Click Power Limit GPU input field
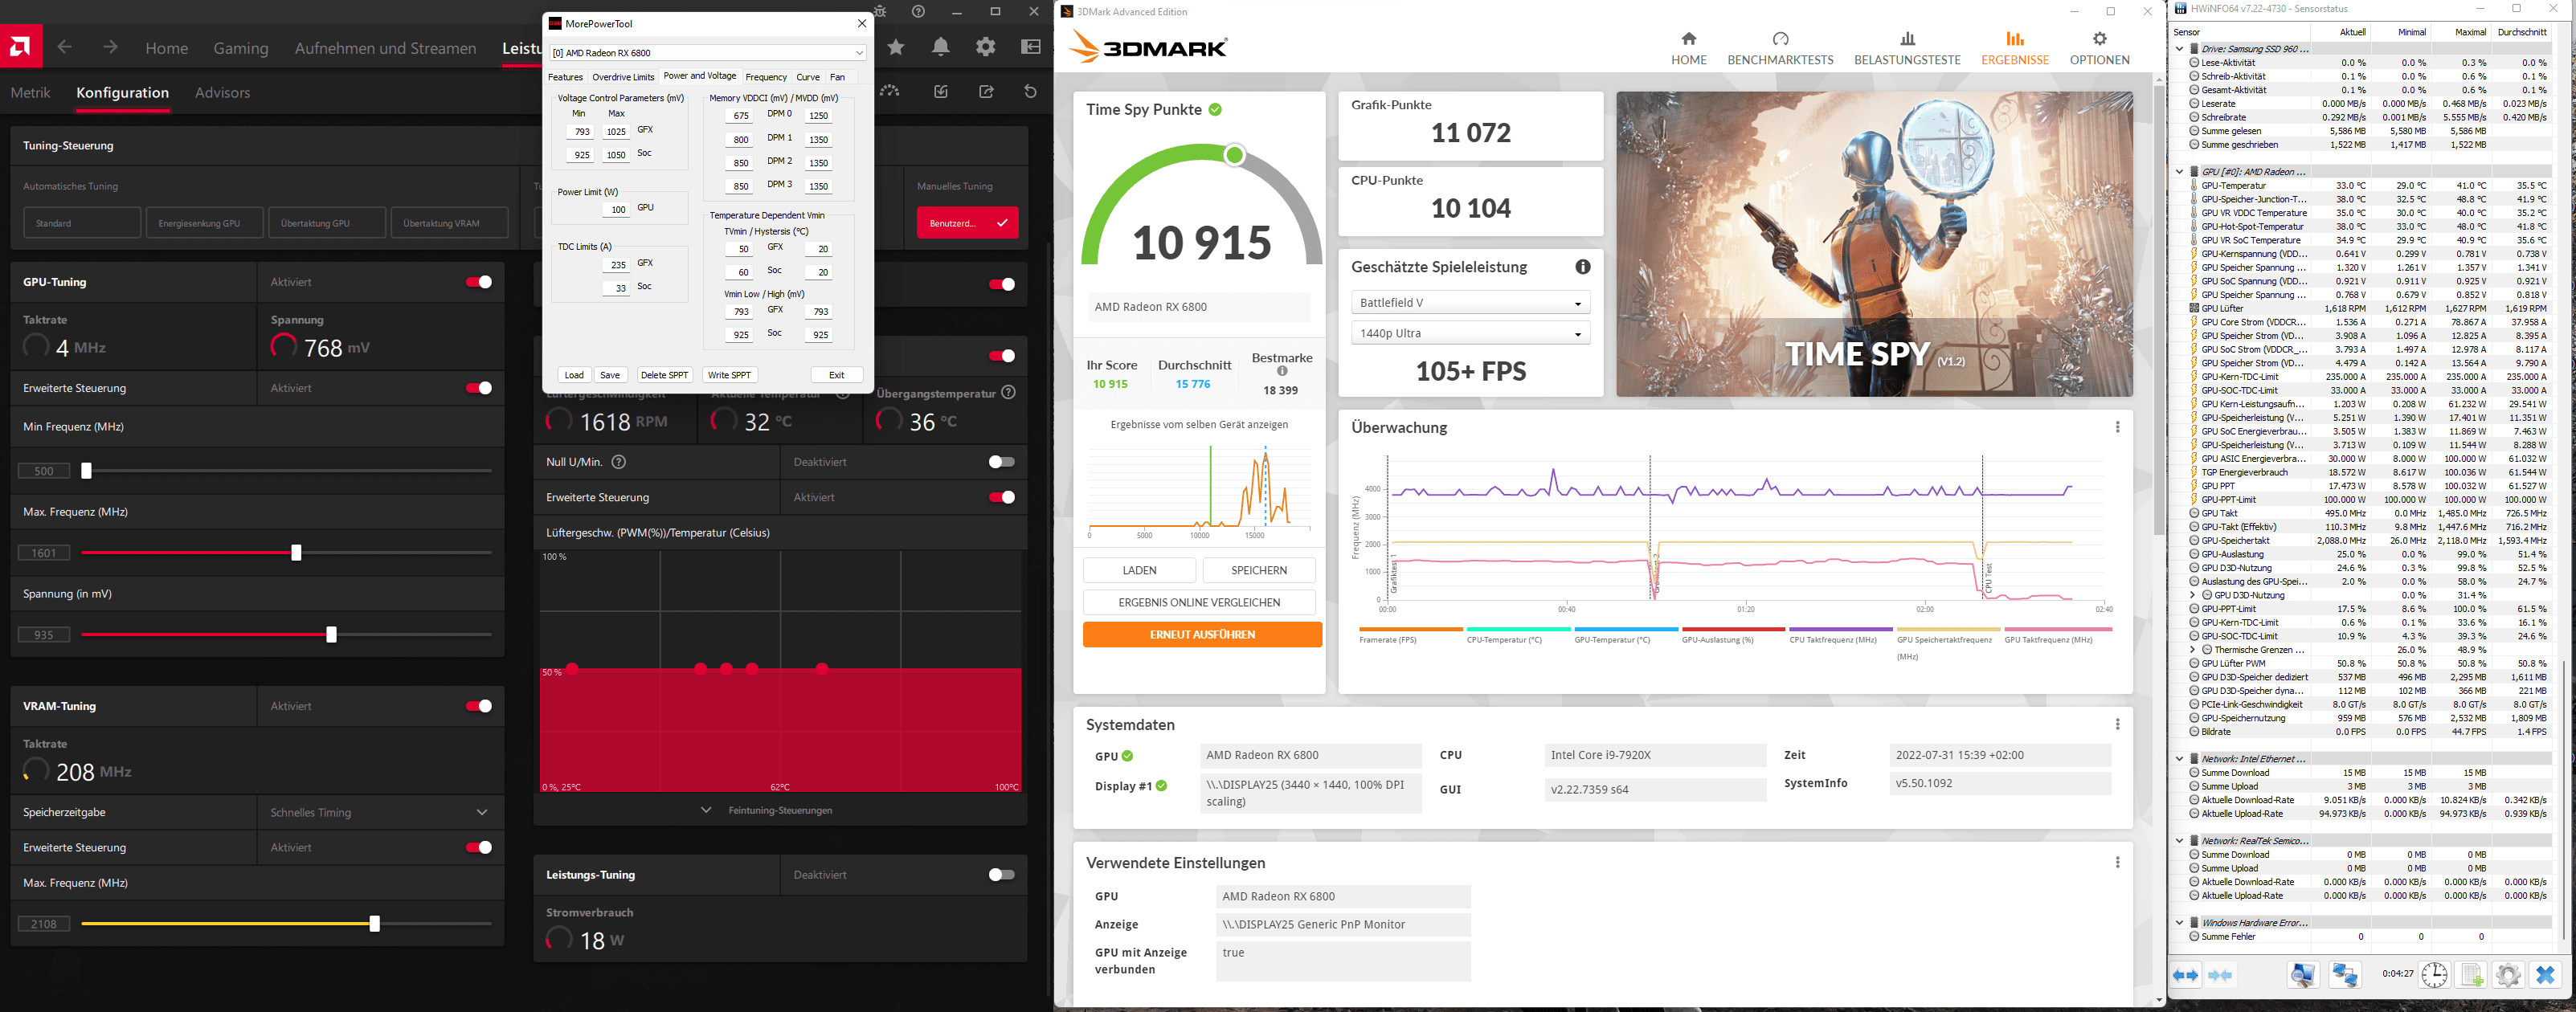2576x1012 pixels. (617, 209)
